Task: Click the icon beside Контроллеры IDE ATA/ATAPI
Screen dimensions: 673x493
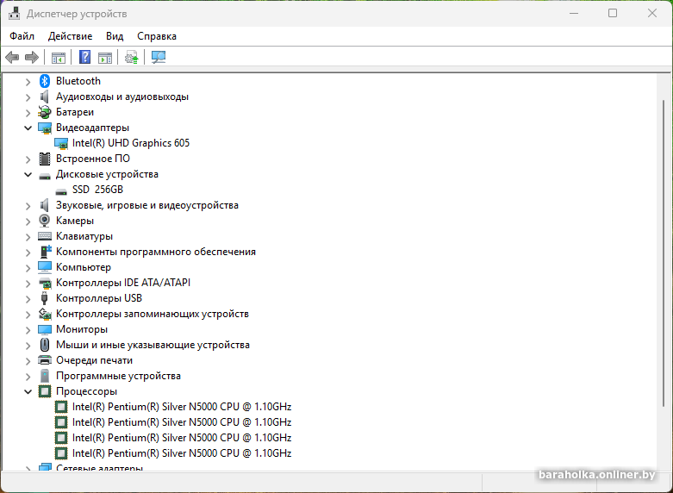Action: (45, 283)
